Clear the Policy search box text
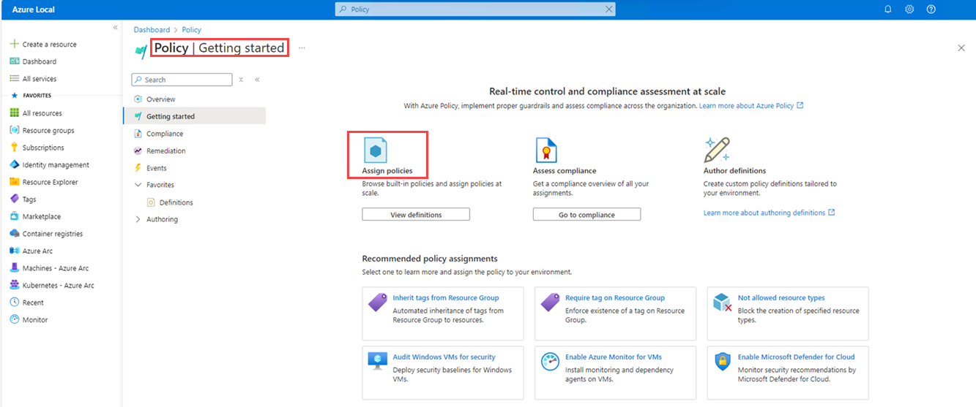Screen dimensions: 976x407 click(x=608, y=9)
